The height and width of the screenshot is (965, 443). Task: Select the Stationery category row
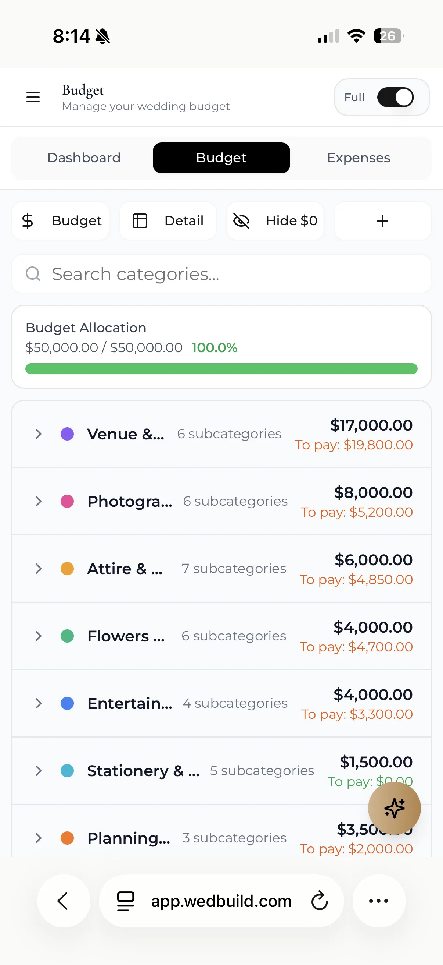pos(221,771)
